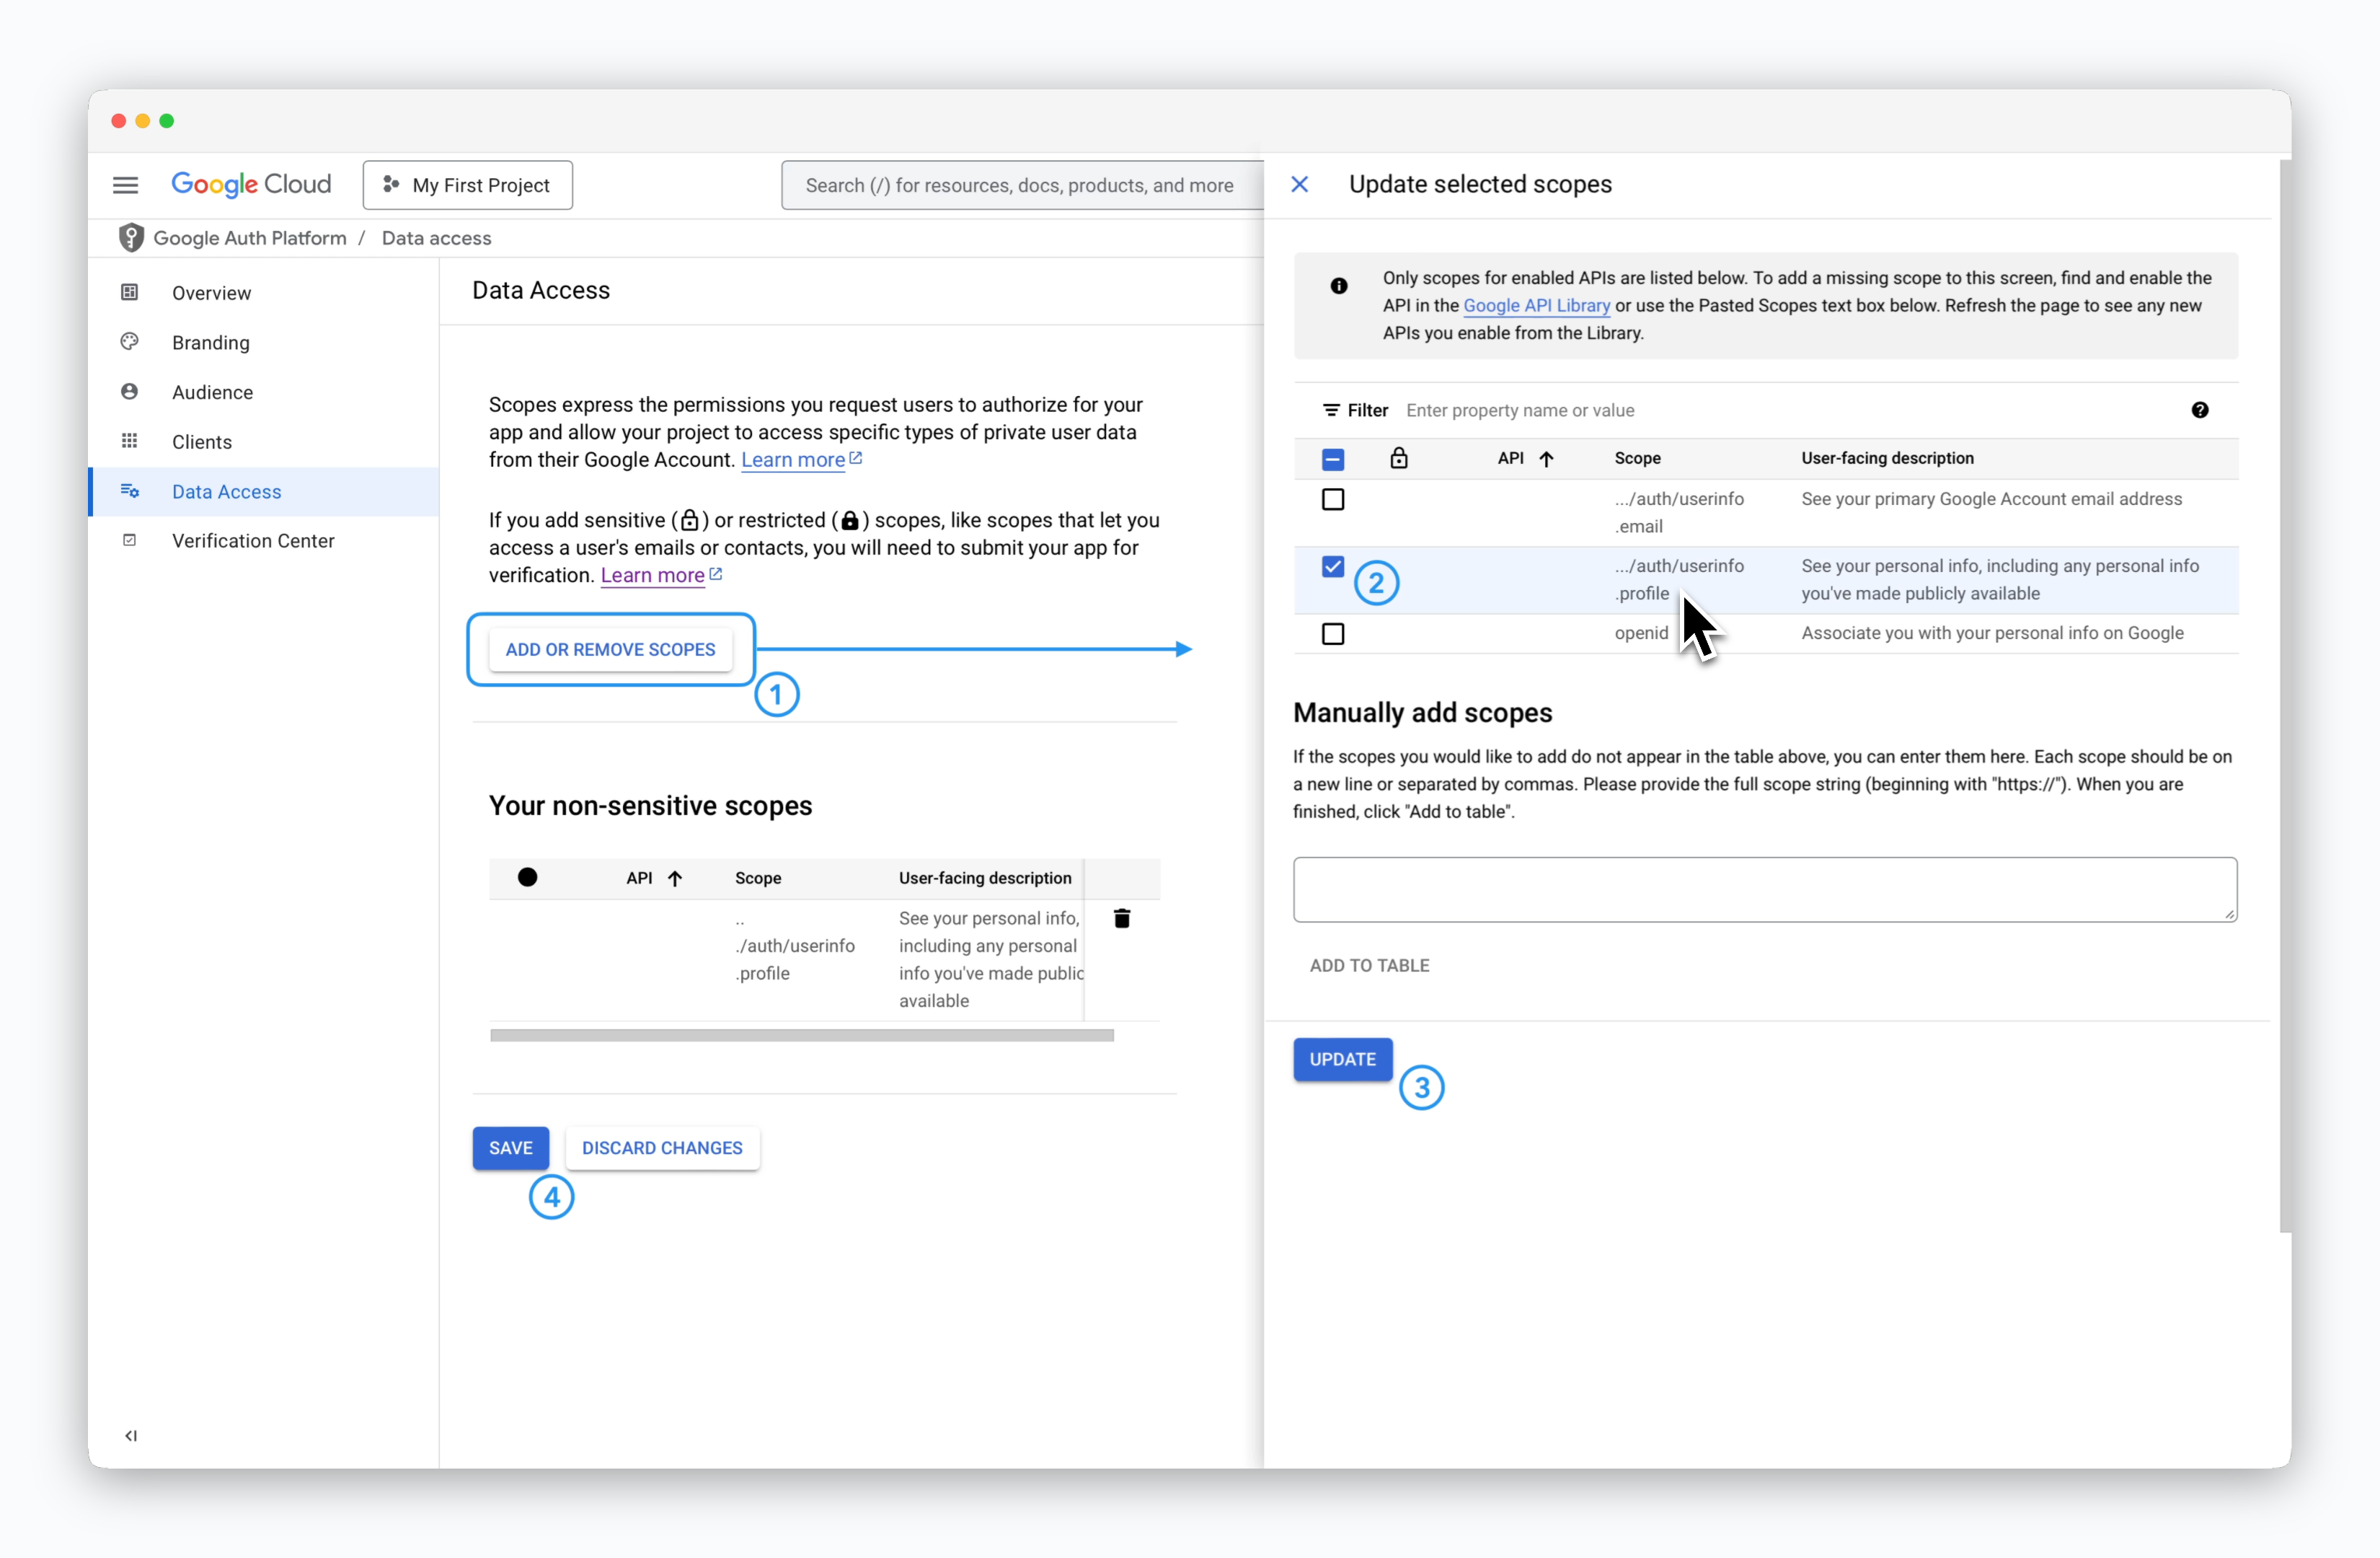The width and height of the screenshot is (2380, 1558).
Task: Click the Google Auth Platform shield icon
Action: (131, 237)
